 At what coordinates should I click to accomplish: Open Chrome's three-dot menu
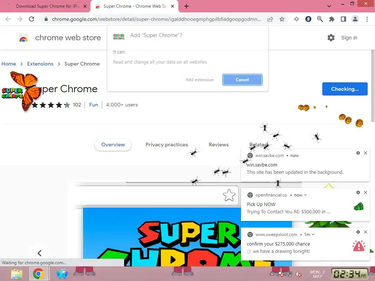click(367, 19)
